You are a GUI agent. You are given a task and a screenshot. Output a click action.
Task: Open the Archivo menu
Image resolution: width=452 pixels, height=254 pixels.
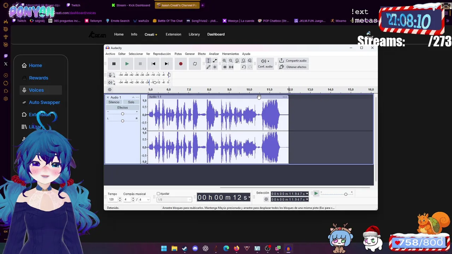click(x=110, y=54)
